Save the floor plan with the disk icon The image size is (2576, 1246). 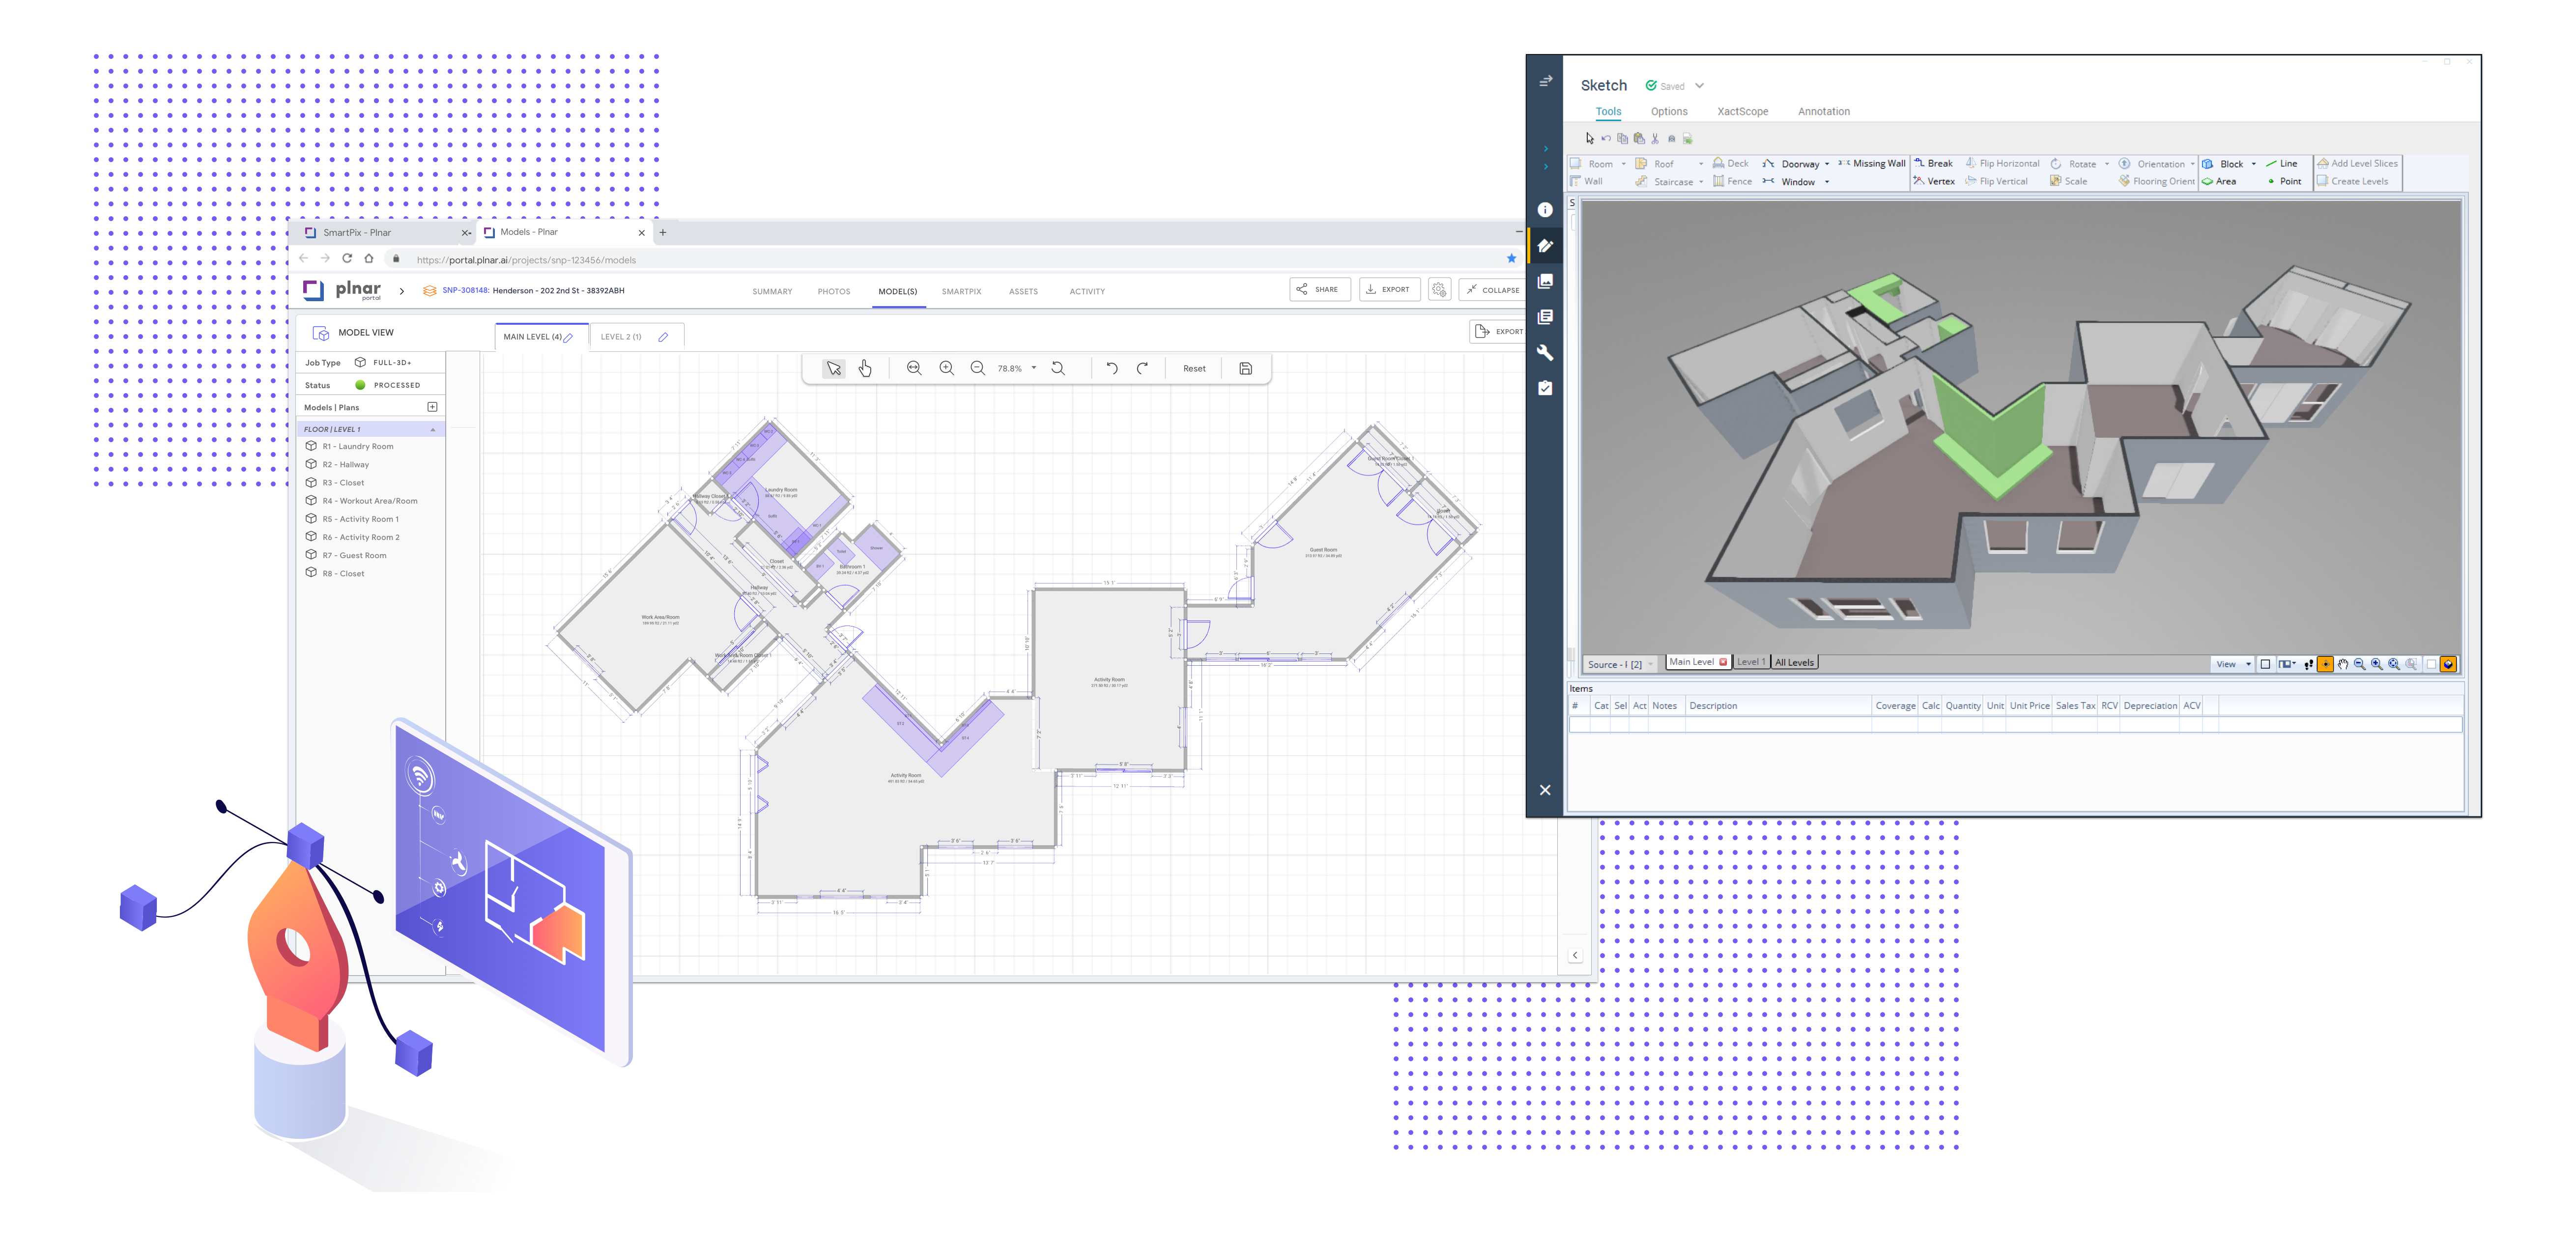[1246, 368]
